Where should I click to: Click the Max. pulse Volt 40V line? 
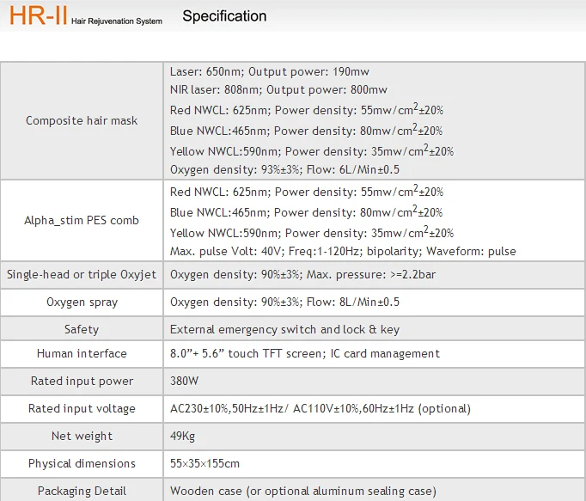[343, 251]
